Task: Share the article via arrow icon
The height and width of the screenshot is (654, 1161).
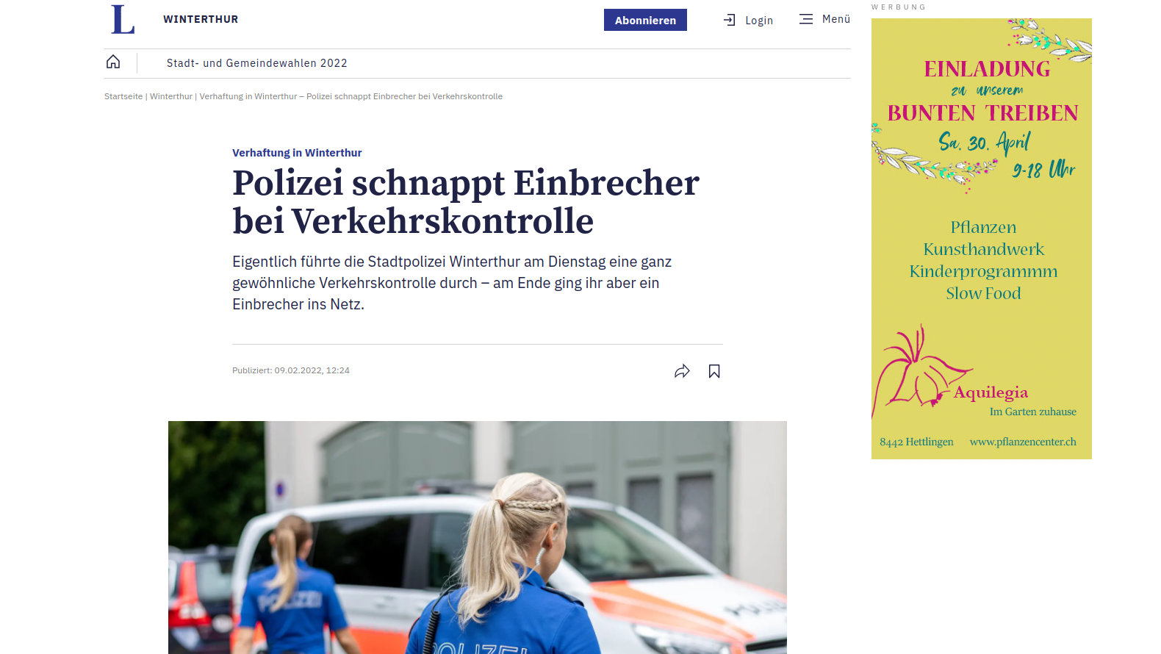Action: click(x=682, y=371)
